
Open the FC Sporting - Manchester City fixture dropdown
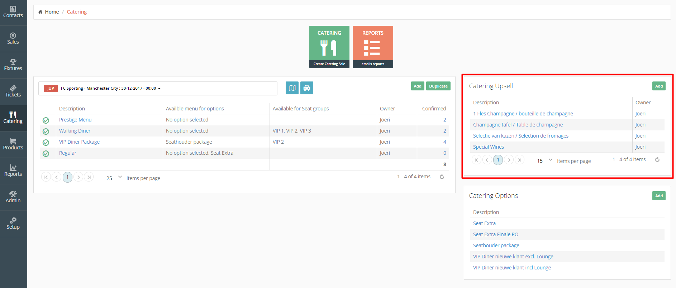click(x=158, y=88)
